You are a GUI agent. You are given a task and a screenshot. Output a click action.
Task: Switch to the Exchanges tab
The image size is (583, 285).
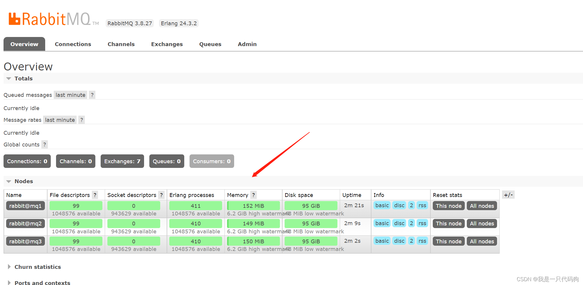click(167, 44)
